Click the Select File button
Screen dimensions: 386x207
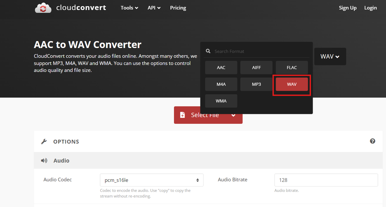[208, 115]
